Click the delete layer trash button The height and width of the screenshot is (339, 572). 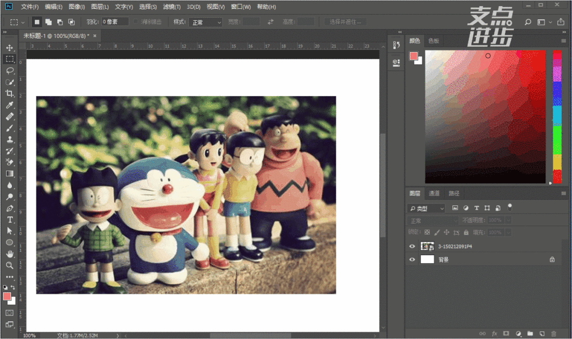click(x=553, y=333)
